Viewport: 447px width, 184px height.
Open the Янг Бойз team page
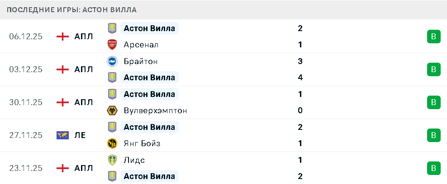(x=142, y=143)
